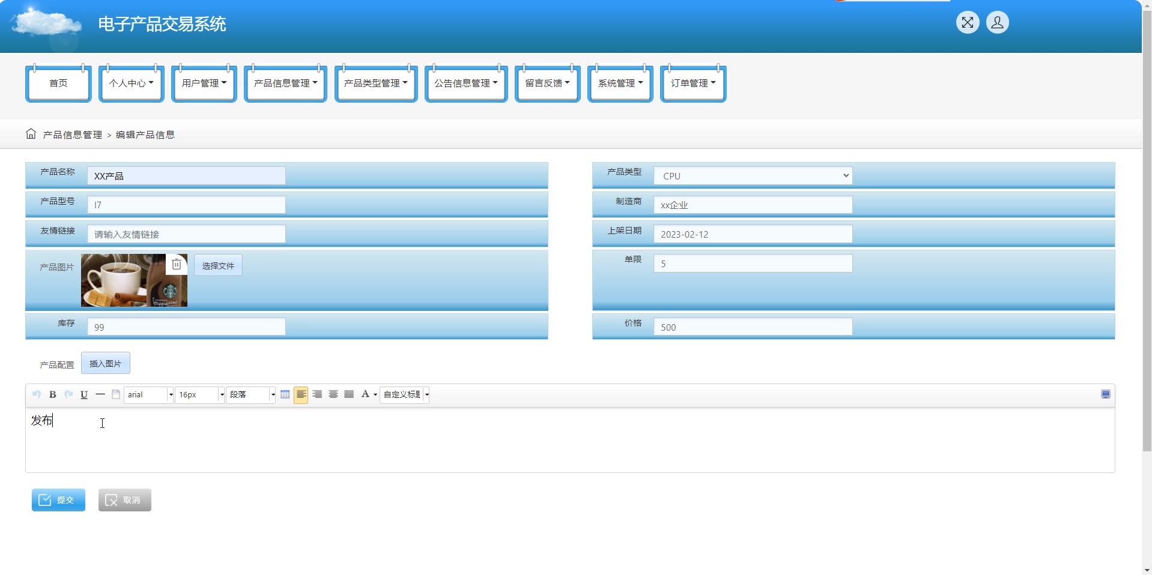
Task: Open the font color picker
Action: tap(368, 394)
